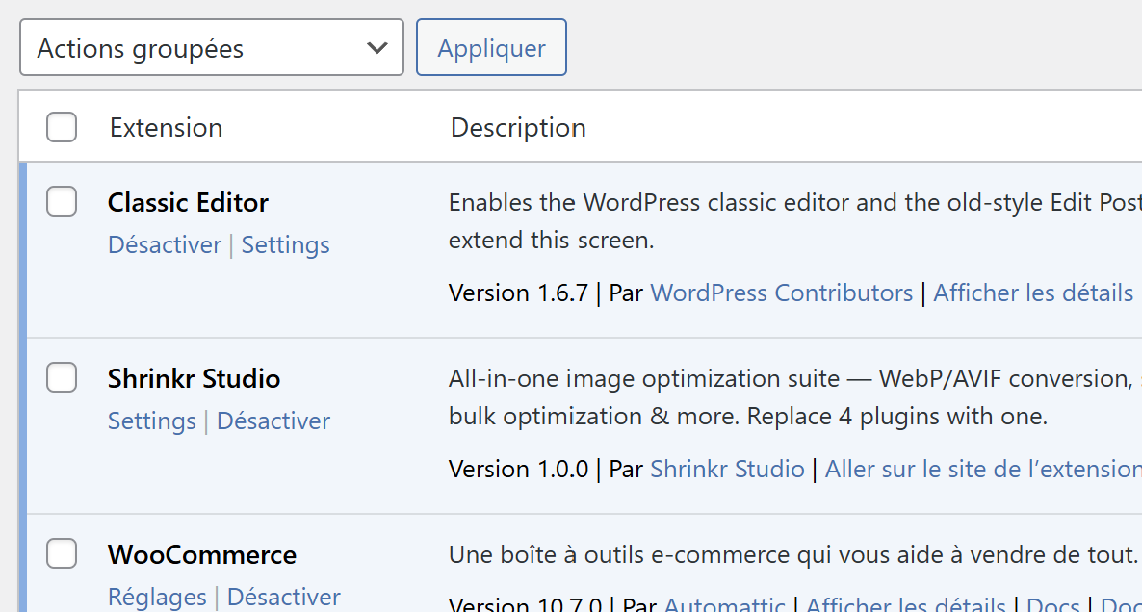Click Désactiver under Shrinkr Studio

pyautogui.click(x=273, y=421)
